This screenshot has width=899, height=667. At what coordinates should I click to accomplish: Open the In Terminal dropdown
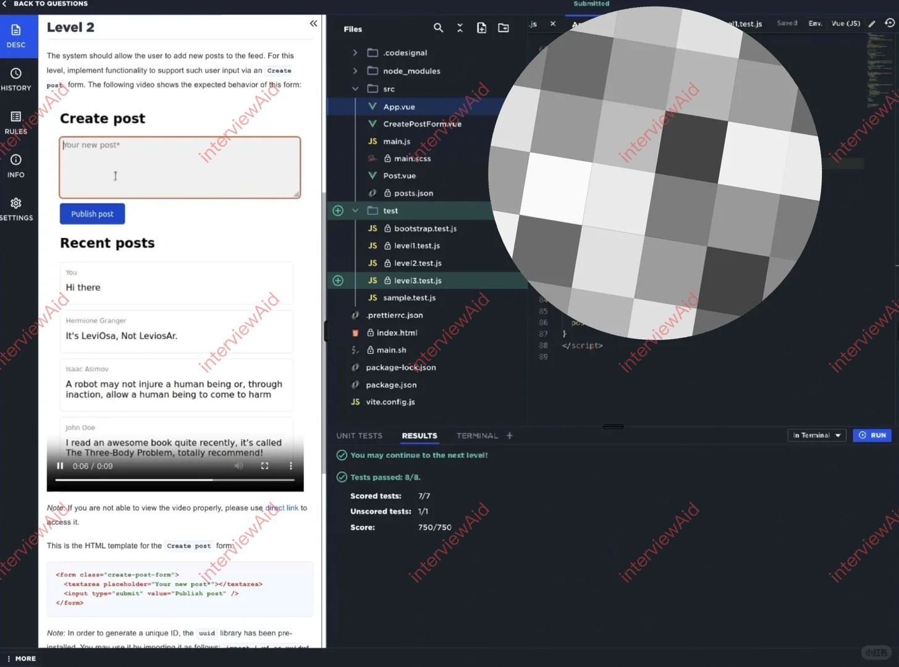point(817,435)
